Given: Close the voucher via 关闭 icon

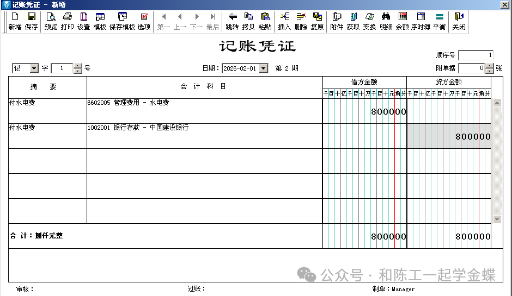Looking at the screenshot, I should 459,21.
